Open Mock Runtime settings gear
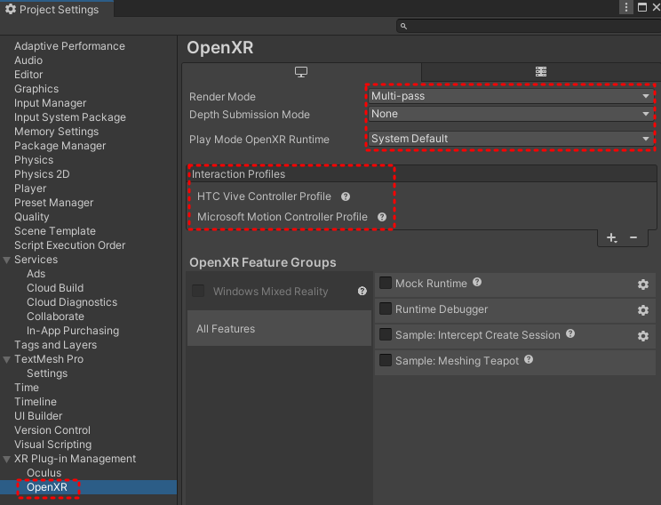This screenshot has width=661, height=505. pos(643,285)
